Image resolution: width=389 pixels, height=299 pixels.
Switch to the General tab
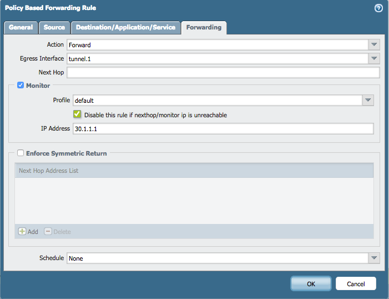coord(21,27)
